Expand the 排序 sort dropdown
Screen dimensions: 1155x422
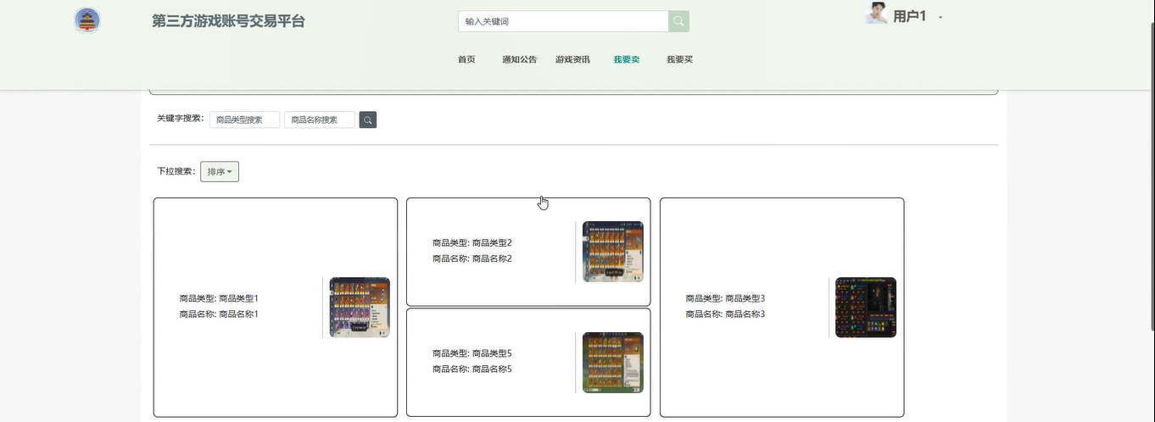(x=220, y=172)
